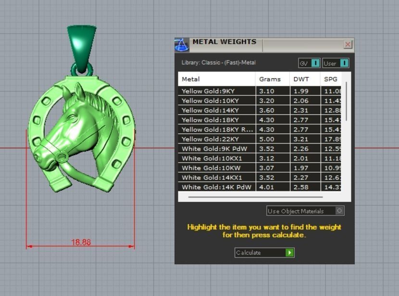Click the 18.88 dimension label
The width and height of the screenshot is (399, 296).
point(81,242)
